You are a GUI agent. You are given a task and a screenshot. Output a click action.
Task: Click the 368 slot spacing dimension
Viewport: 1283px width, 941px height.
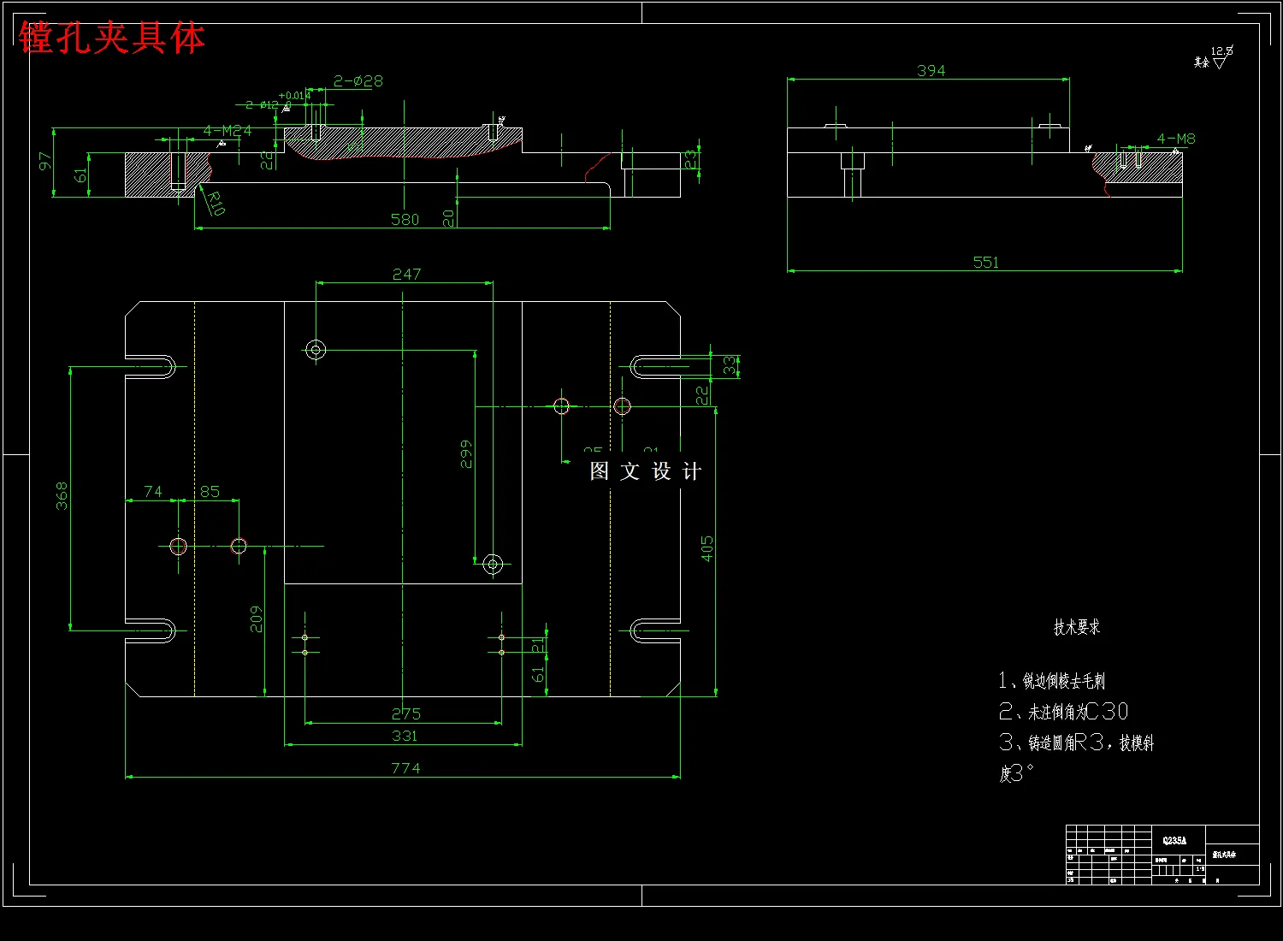pos(62,496)
